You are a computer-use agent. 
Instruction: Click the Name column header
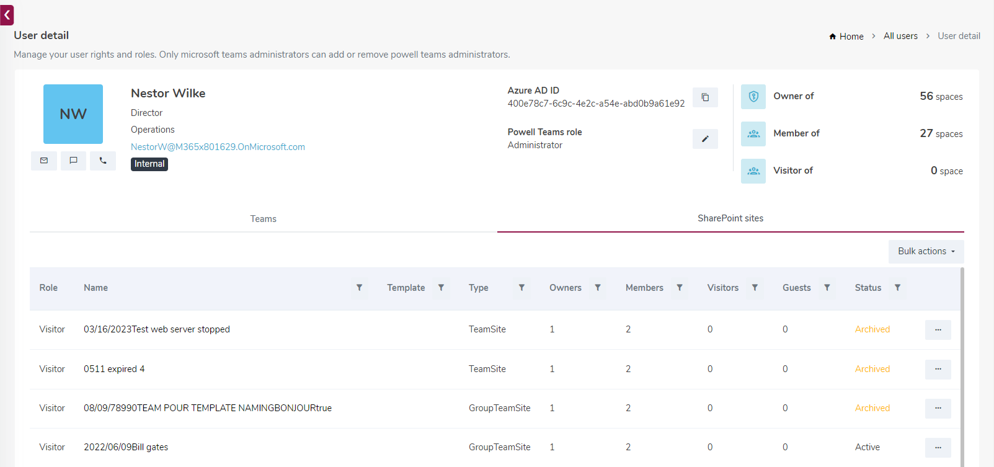(96, 288)
